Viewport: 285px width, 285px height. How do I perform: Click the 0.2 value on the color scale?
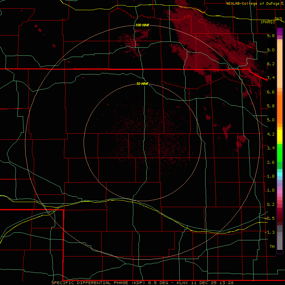click(x=271, y=205)
